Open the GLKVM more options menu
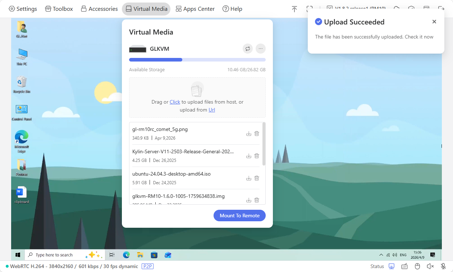453x272 pixels. pos(260,49)
